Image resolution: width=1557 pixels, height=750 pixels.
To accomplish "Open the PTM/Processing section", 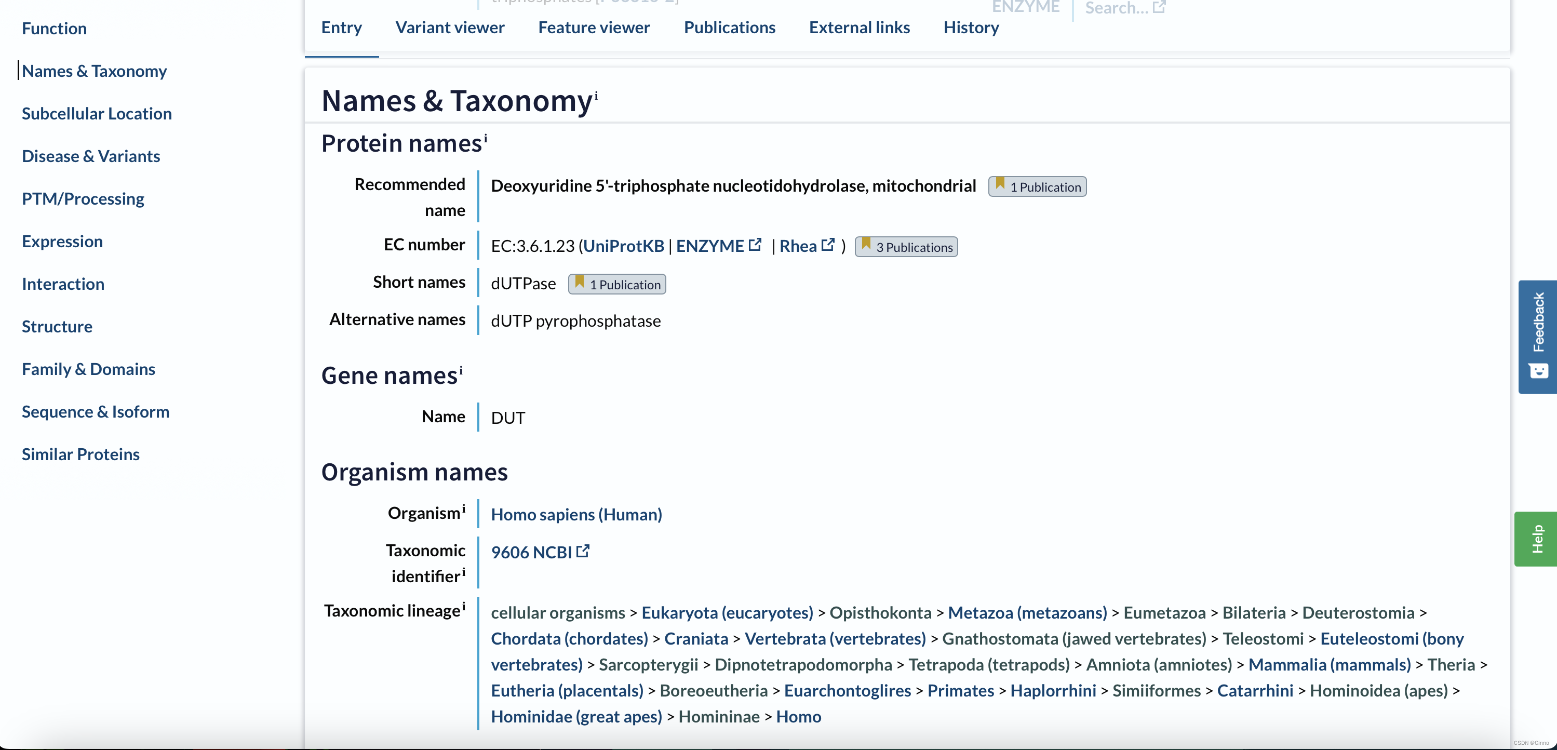I will point(83,199).
